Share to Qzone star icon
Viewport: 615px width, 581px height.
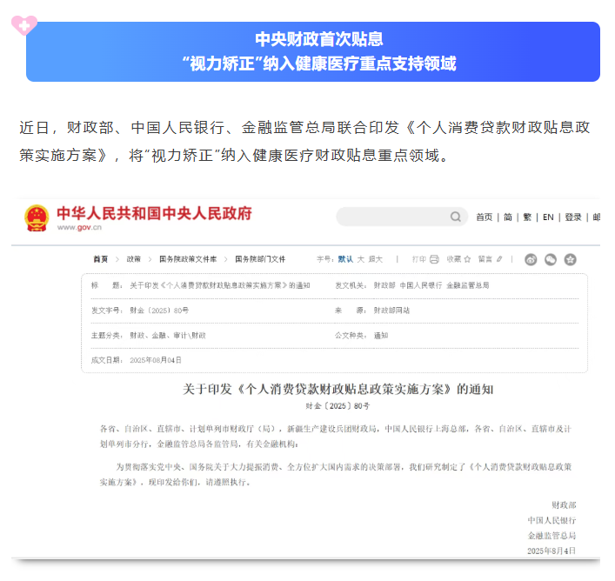pyautogui.click(x=571, y=259)
